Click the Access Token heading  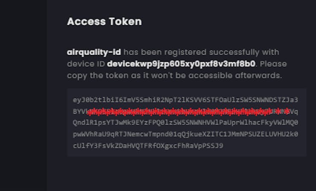coord(104,21)
